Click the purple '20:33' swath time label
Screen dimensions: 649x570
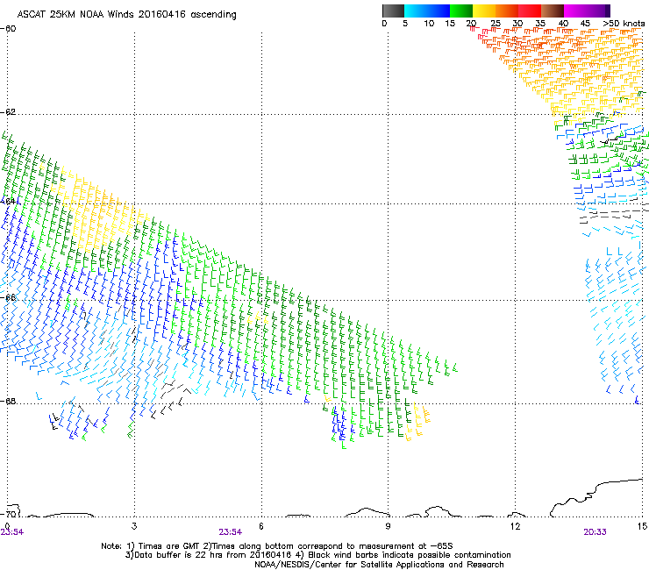click(x=596, y=532)
